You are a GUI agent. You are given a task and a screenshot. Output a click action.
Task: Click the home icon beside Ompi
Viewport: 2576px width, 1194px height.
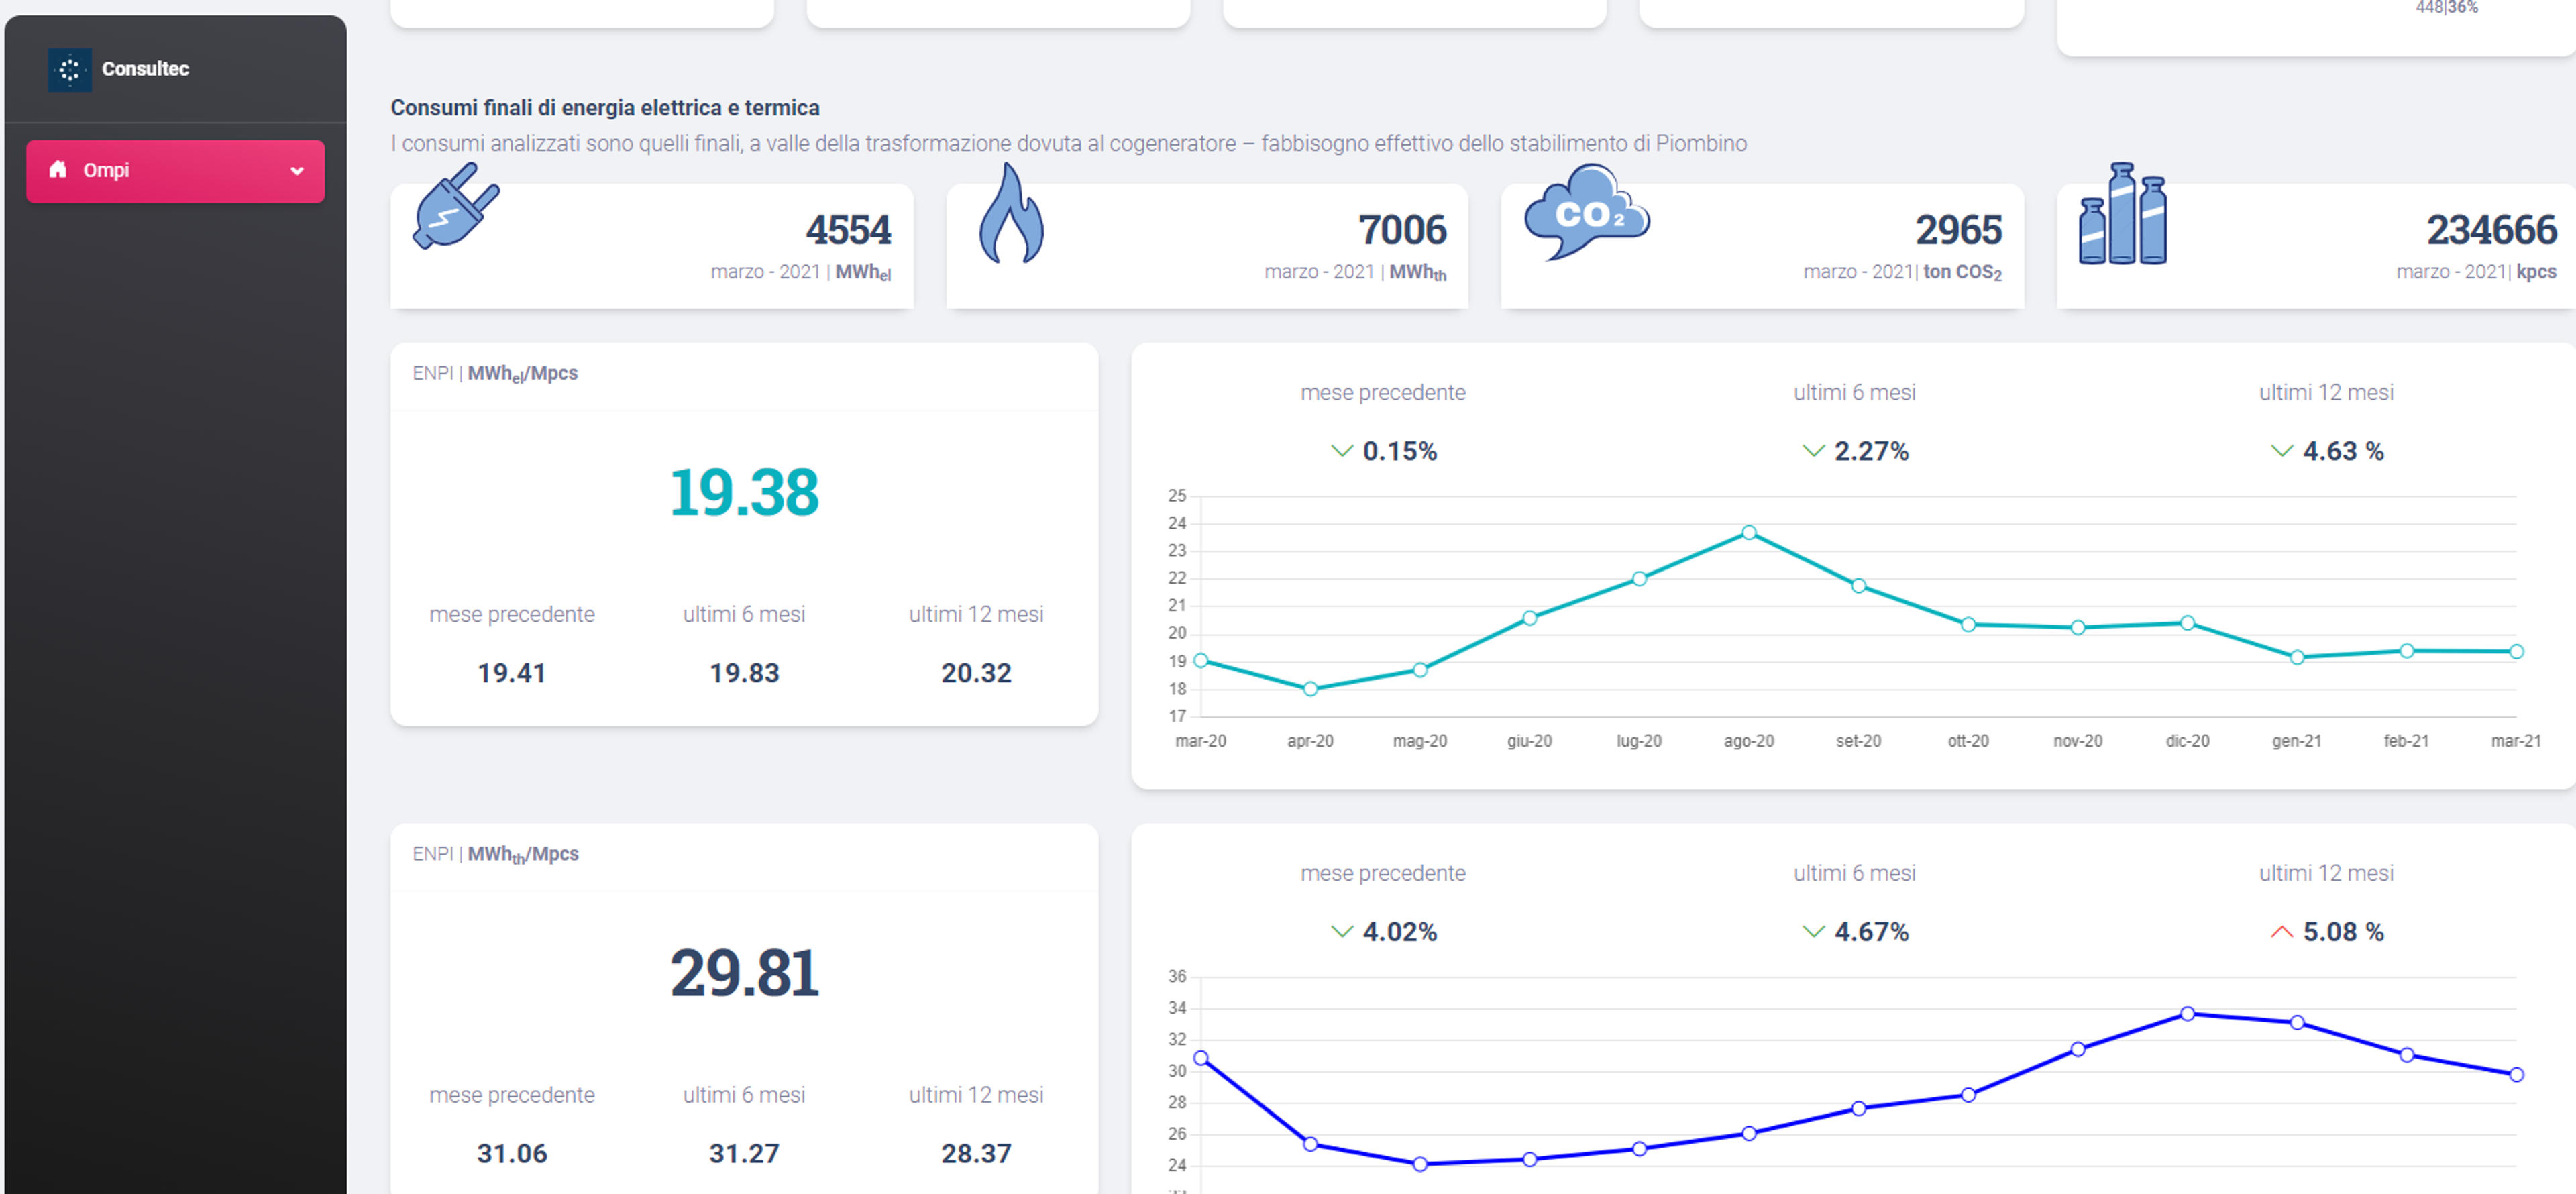coord(58,169)
